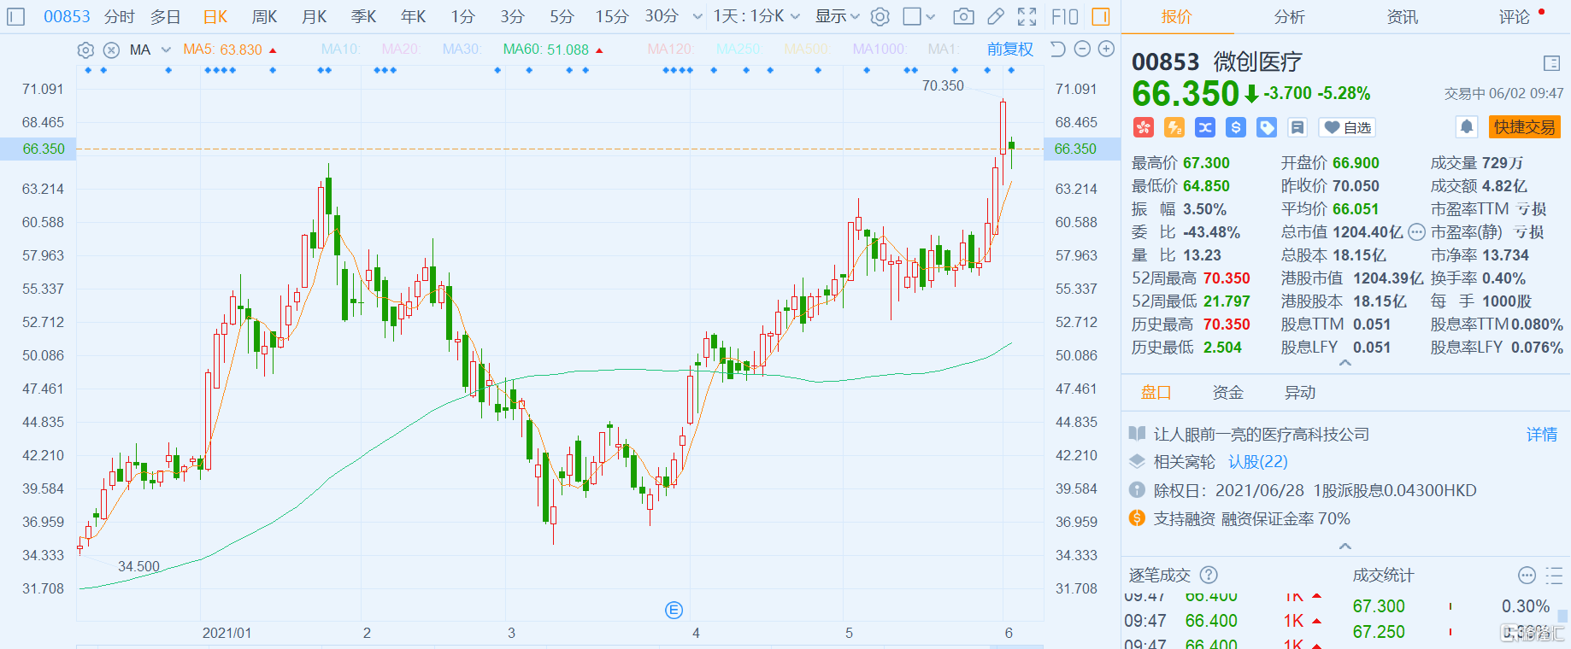The width and height of the screenshot is (1571, 649).
Task: Toggle the right side panel
Action: (x=1101, y=16)
